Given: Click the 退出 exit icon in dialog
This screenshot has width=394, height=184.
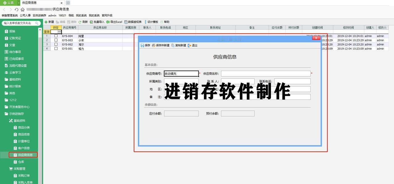Looking at the screenshot, I should pos(189,45).
